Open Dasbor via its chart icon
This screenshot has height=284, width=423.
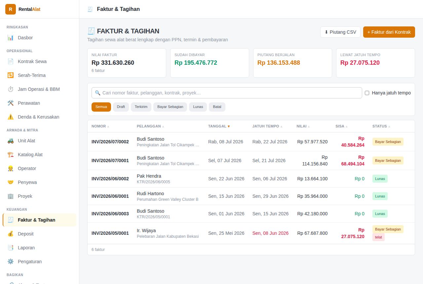[11, 38]
